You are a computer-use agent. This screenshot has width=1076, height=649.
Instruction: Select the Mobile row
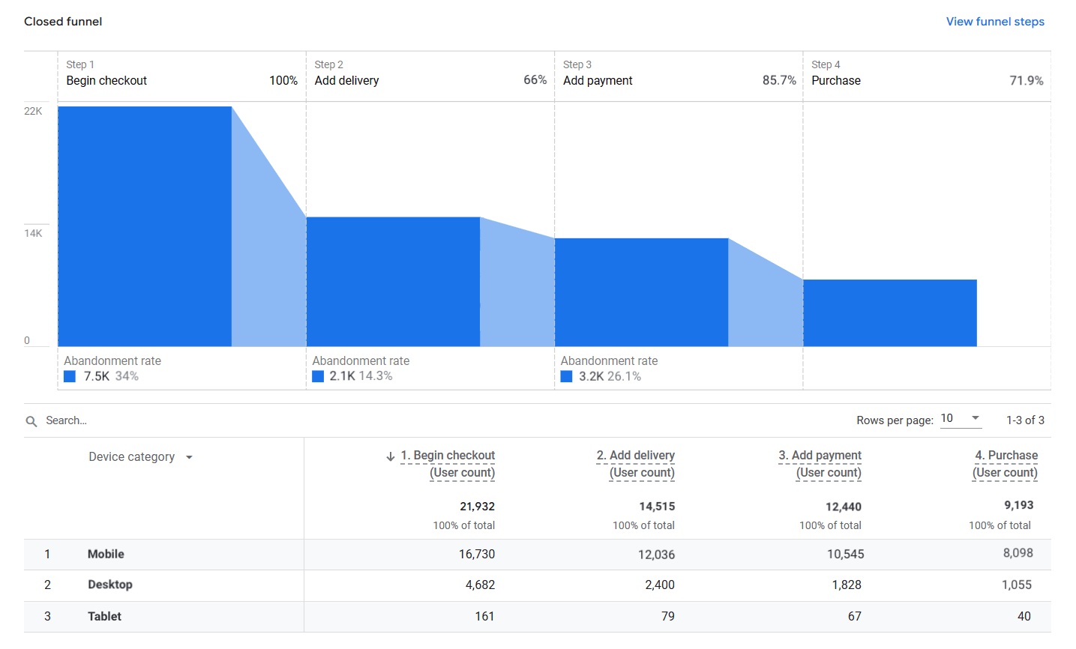[x=106, y=555]
